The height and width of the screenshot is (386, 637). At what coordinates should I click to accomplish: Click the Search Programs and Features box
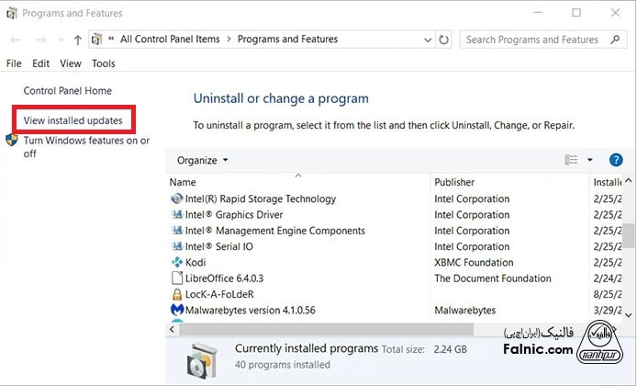(x=532, y=40)
